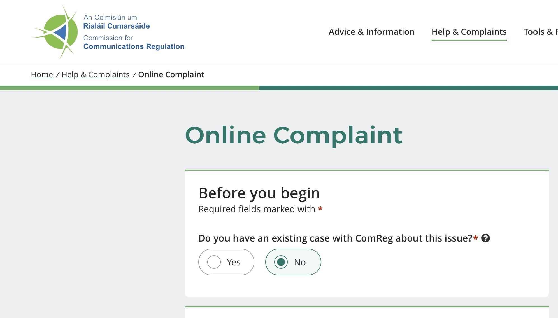The height and width of the screenshot is (318, 558).
Task: Click the Online Complaint breadcrumb item
Action: tap(171, 74)
